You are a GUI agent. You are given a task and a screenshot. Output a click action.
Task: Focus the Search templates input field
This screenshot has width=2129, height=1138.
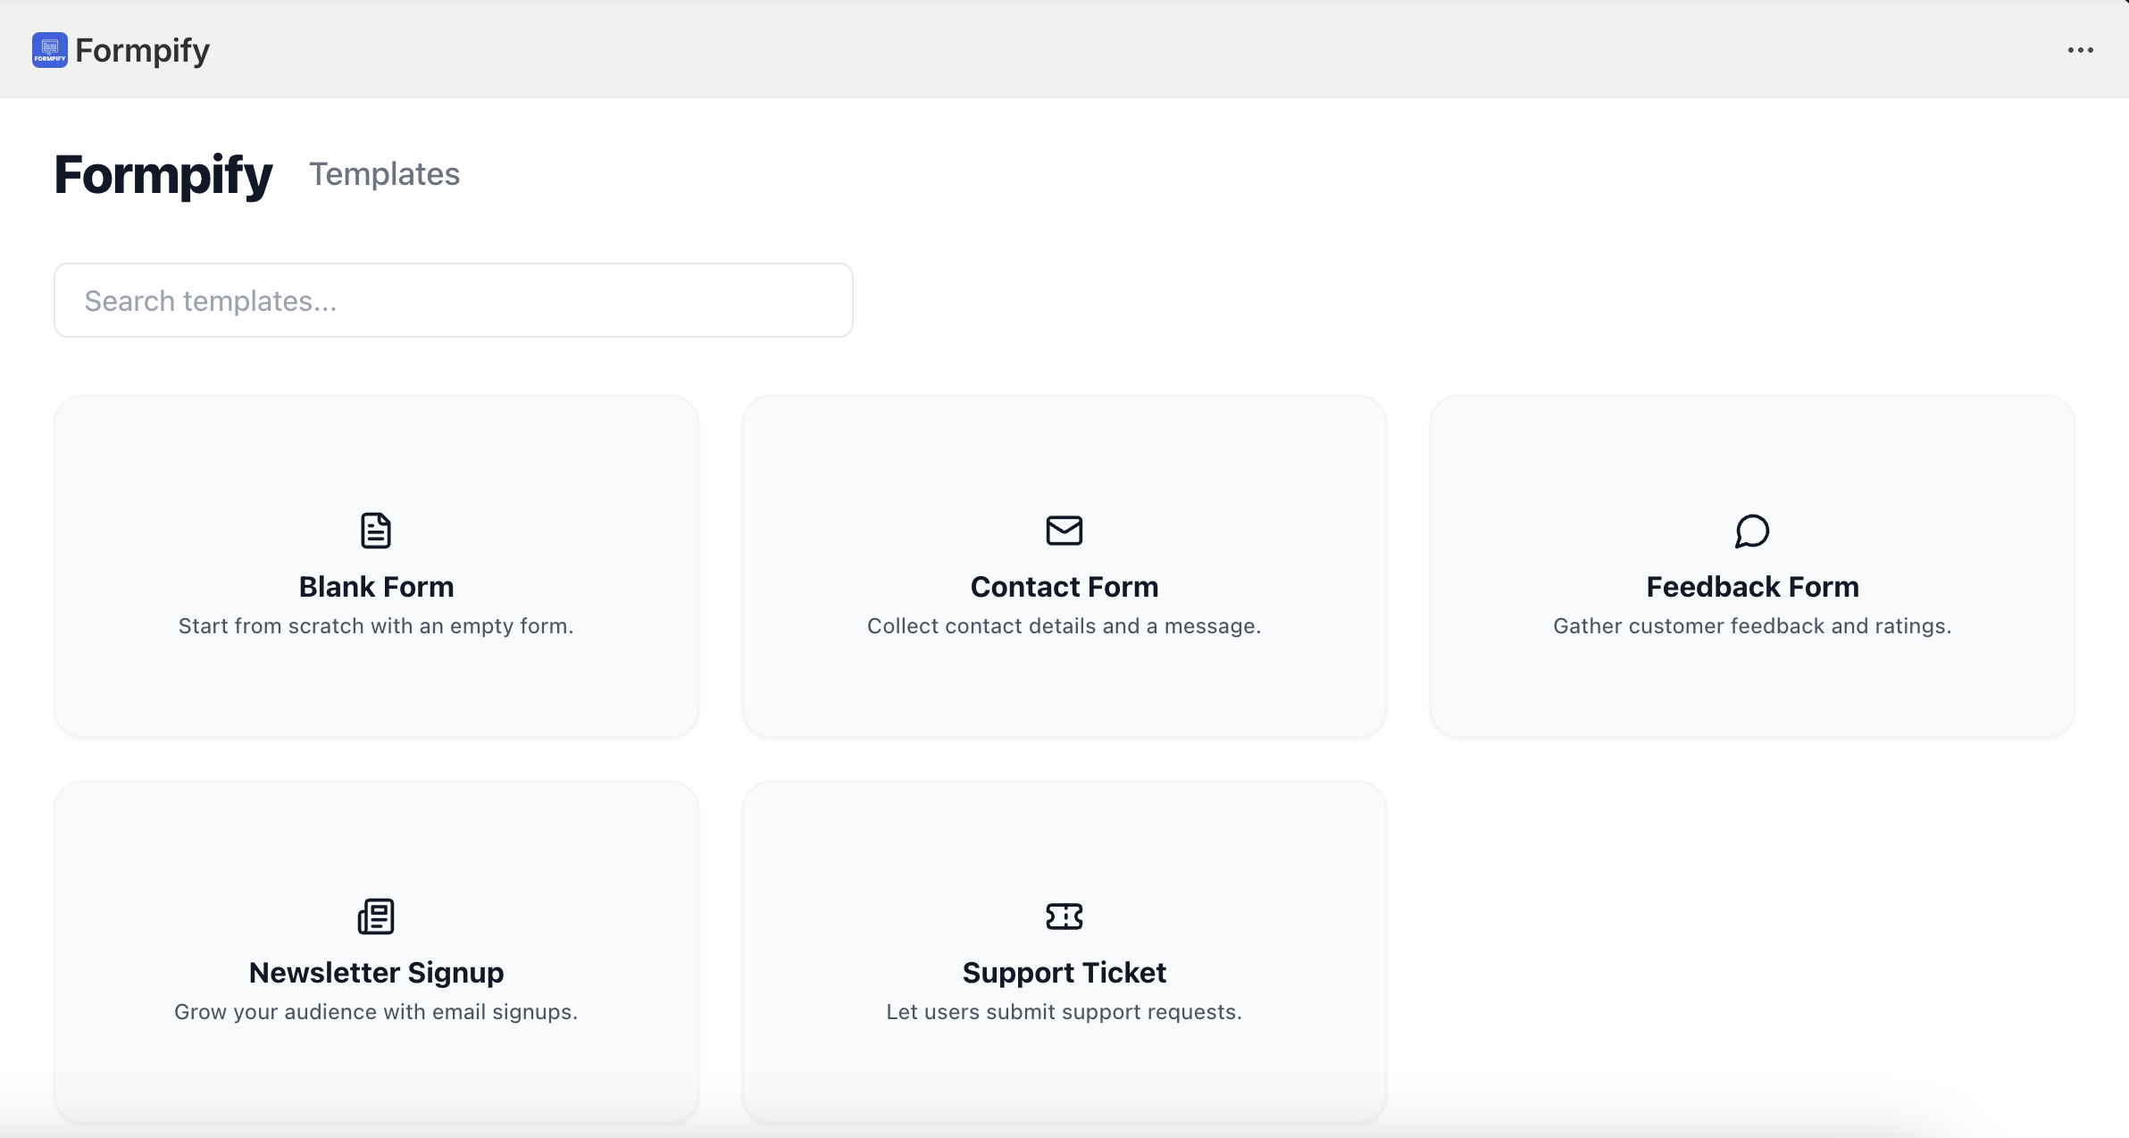pos(453,300)
